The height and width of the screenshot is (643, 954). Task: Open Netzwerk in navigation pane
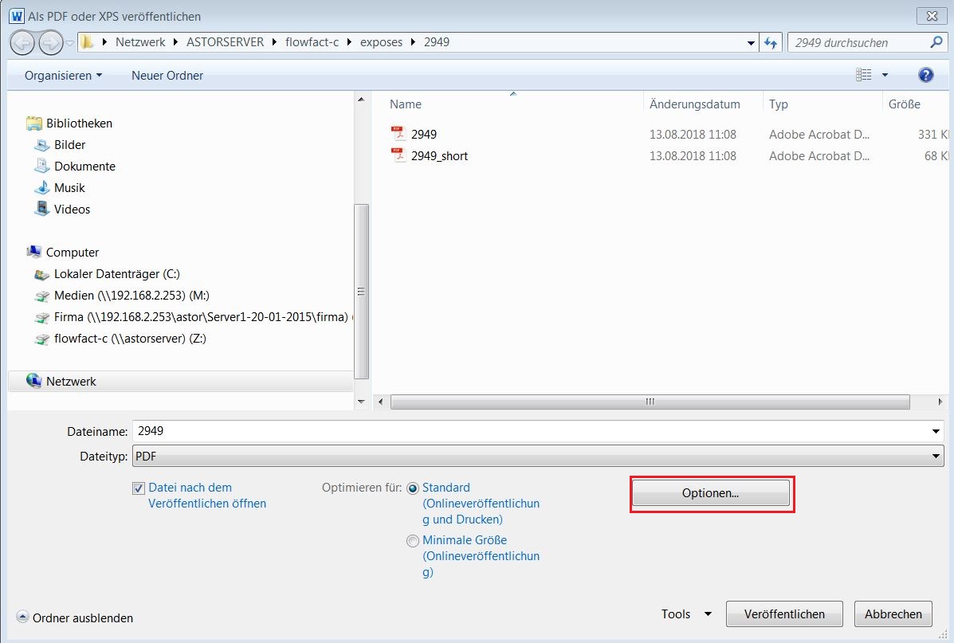point(71,382)
